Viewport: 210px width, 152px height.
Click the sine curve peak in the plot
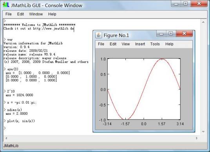point(162,59)
